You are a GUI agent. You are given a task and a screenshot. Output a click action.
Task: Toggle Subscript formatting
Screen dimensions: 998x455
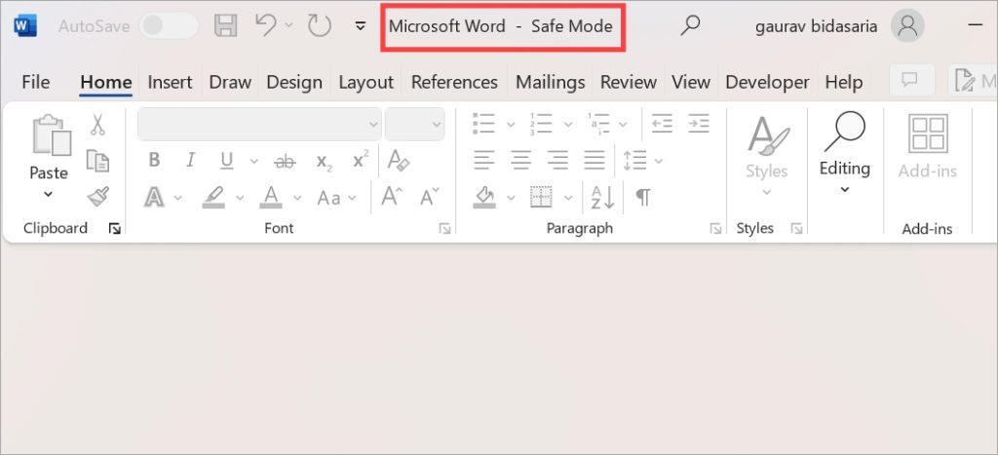pos(324,163)
